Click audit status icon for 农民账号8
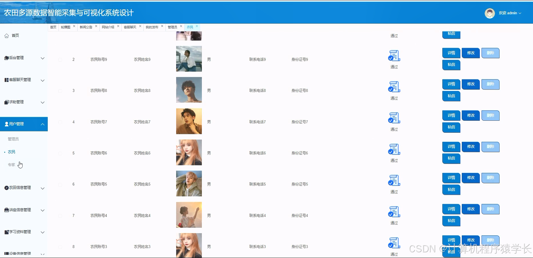The image size is (533, 258). [x=394, y=87]
